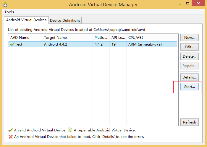Click the CPU/ABI column header
The image size is (207, 147).
152,38
